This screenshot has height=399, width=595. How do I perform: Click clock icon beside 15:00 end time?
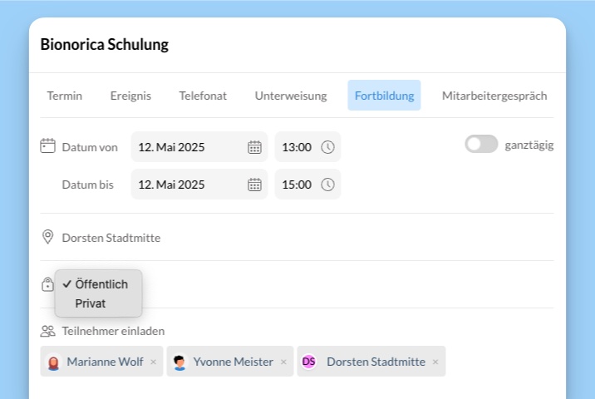pyautogui.click(x=328, y=185)
